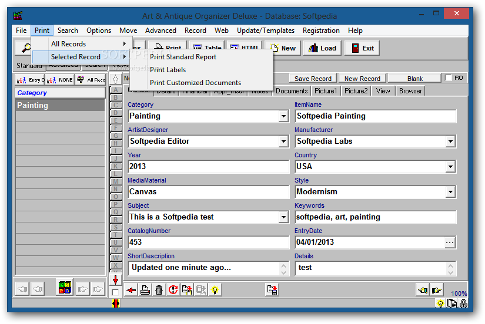Screen dimensions: 485x324
Task: Click the All Records filter icon button
Action: click(x=91, y=80)
